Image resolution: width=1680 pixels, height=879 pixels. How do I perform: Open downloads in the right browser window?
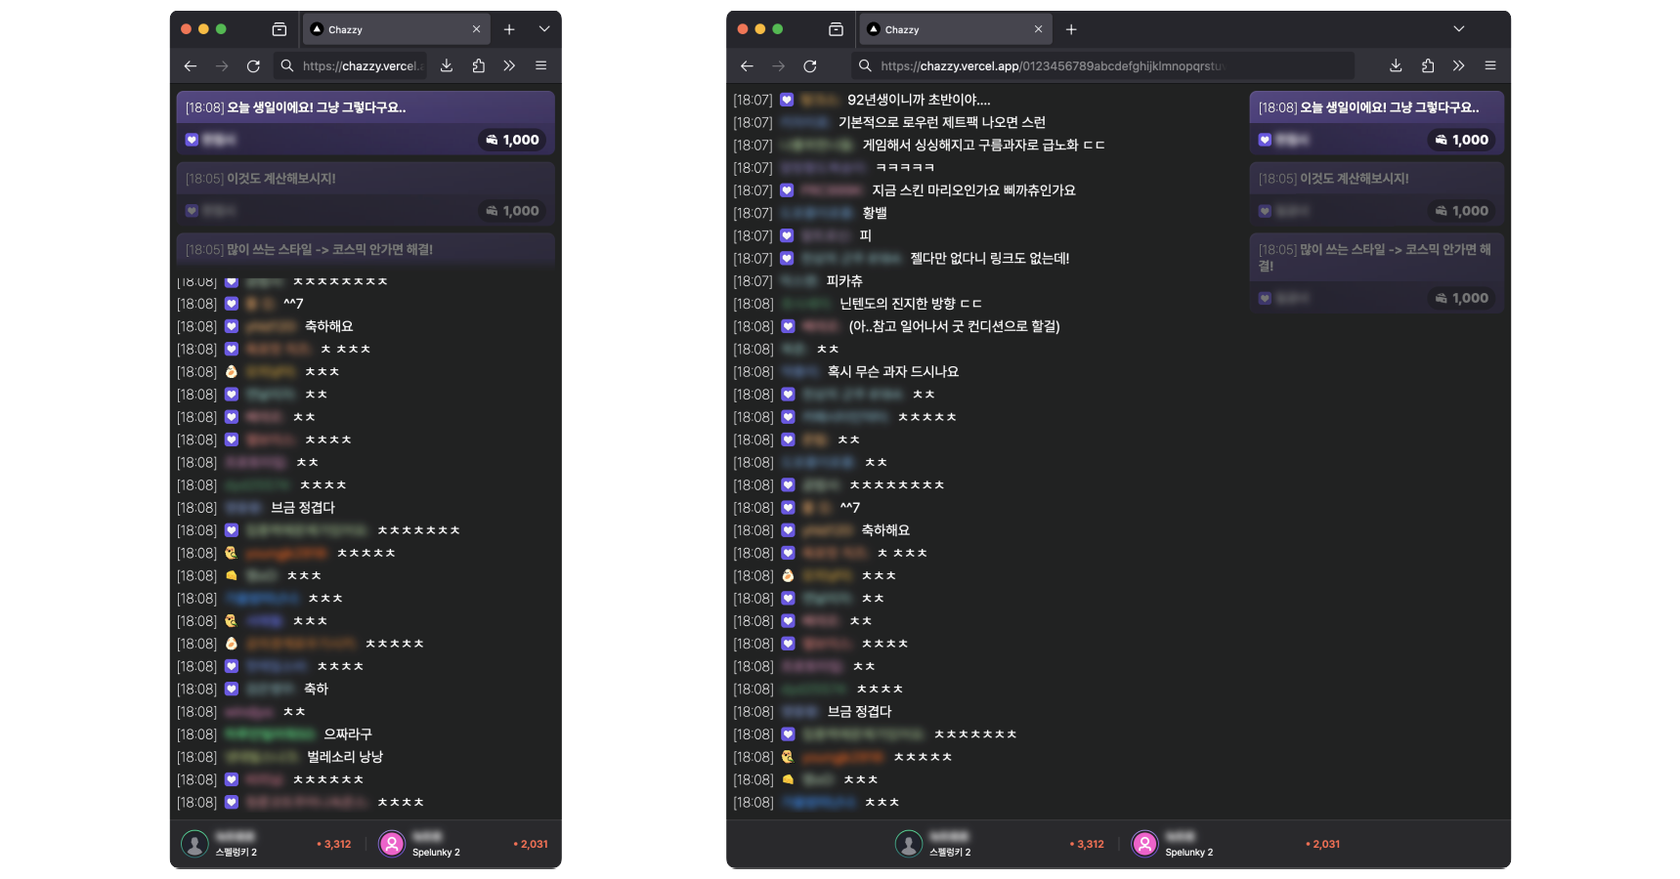pyautogui.click(x=1396, y=65)
